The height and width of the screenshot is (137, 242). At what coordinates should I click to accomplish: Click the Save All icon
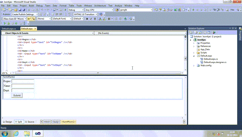24,10
